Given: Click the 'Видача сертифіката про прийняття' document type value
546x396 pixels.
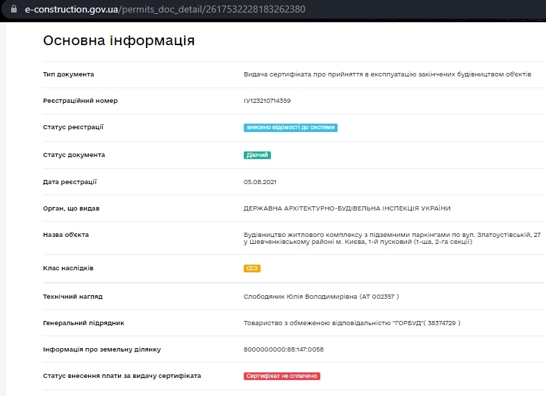Looking at the screenshot, I should (387, 74).
